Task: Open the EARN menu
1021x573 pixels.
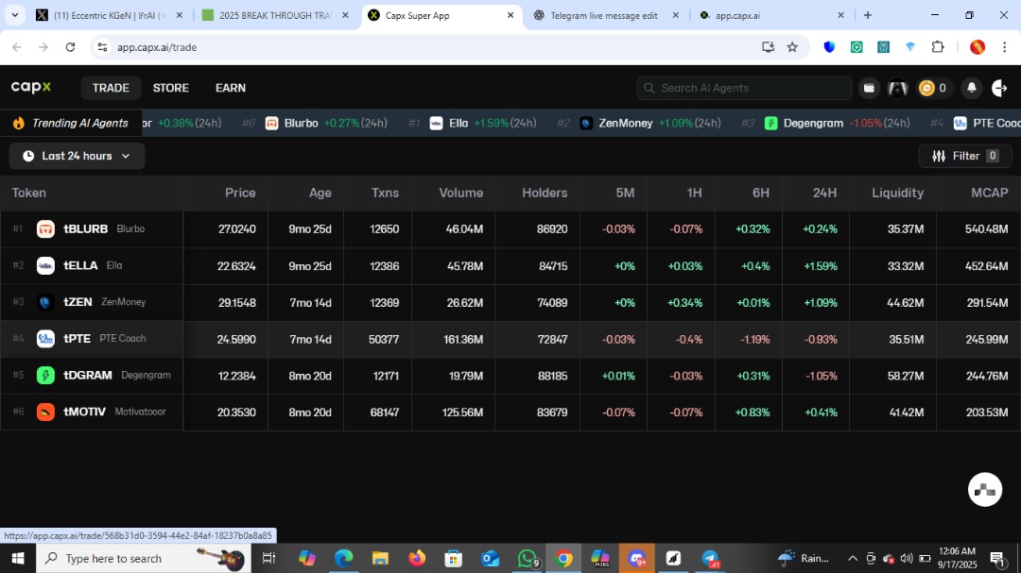Action: tap(231, 88)
